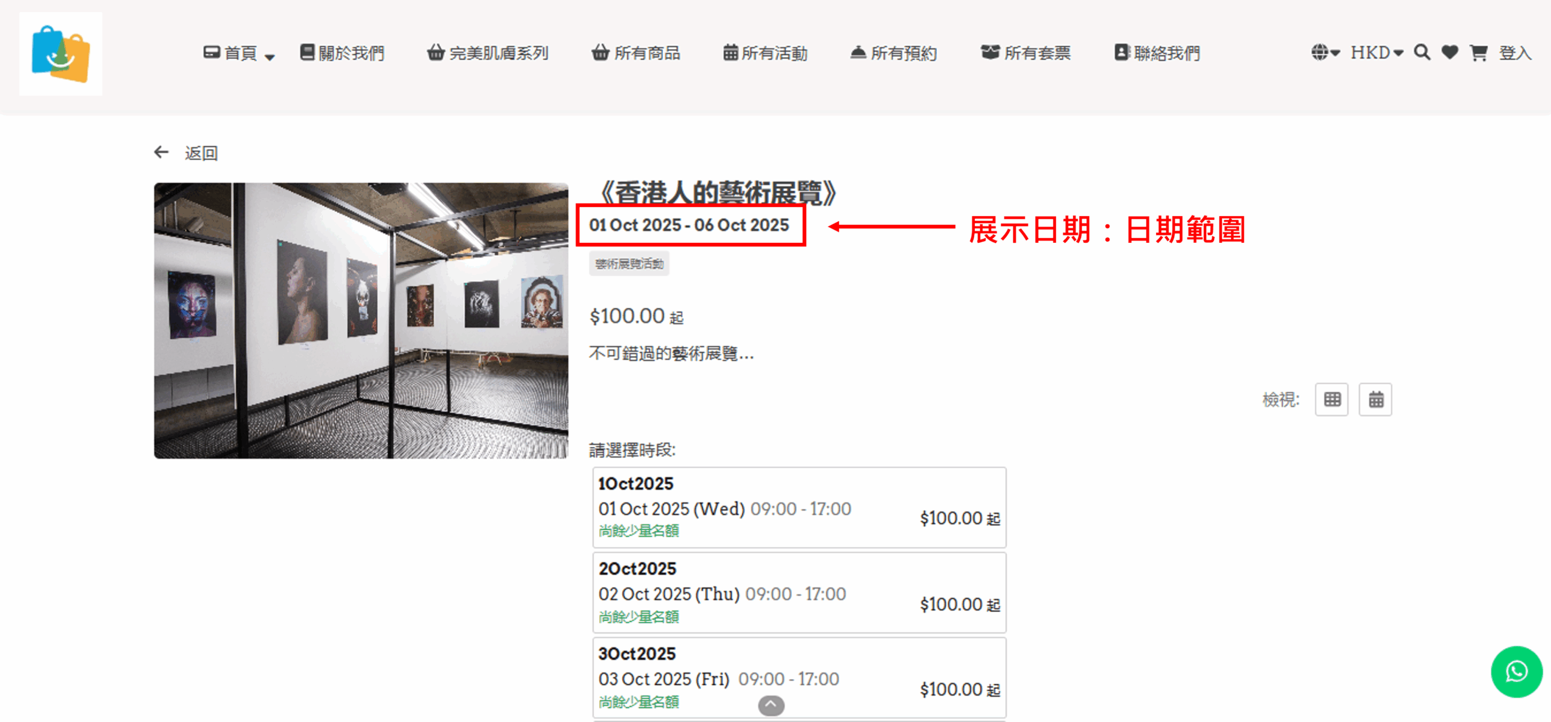
Task: Click scroll-to-top chevron button
Action: [771, 705]
